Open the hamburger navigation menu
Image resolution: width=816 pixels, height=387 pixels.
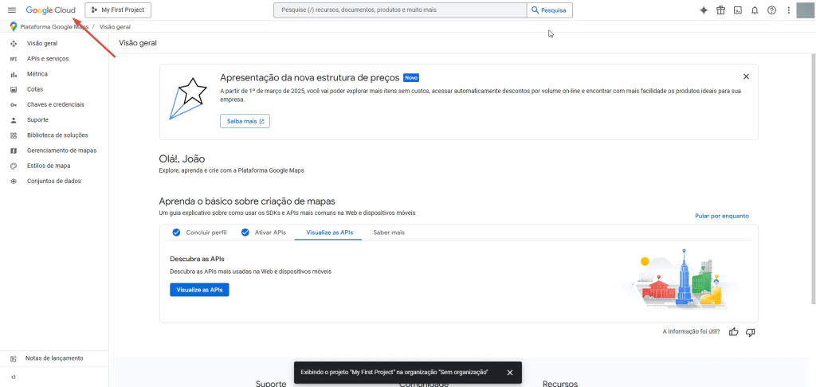[12, 10]
